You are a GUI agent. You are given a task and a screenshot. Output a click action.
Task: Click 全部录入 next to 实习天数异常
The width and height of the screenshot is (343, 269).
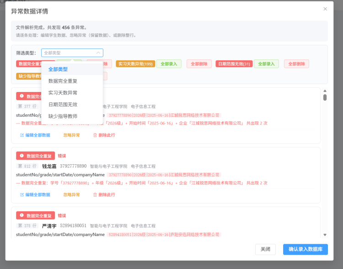click(169, 64)
